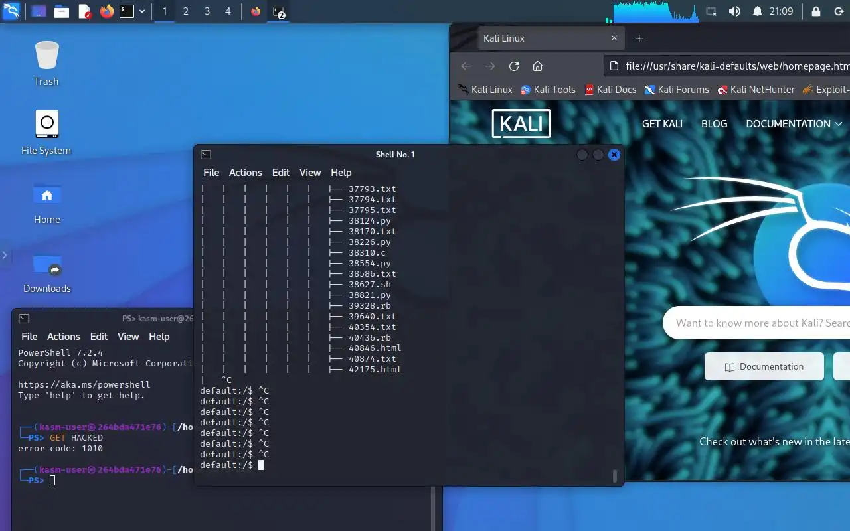Click the 40846.html line in terminal output
Image resolution: width=850 pixels, height=531 pixels.
pyautogui.click(x=375, y=348)
